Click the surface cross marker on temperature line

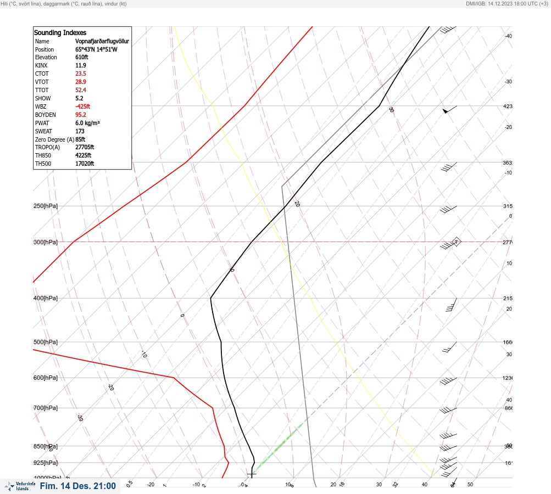coord(252,474)
